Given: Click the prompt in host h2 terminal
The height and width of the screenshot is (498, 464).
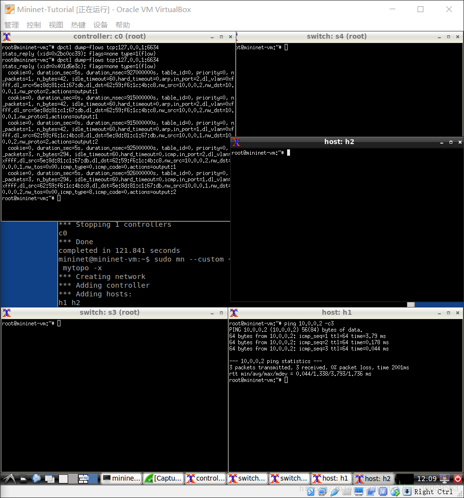Looking at the screenshot, I should pos(261,153).
